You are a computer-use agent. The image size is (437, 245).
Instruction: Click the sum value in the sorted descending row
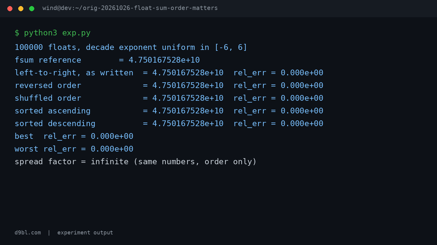coord(188,124)
